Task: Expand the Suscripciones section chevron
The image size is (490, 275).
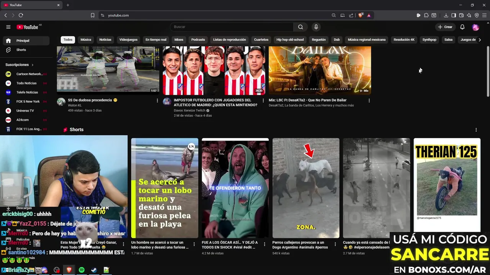Action: tap(33, 65)
